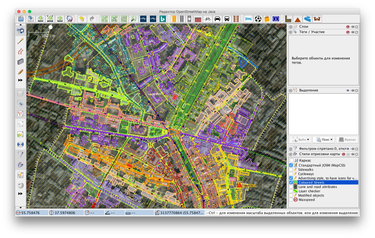Collapse the Теги / Участие panel
This screenshot has width=375, height=238.
click(291, 32)
